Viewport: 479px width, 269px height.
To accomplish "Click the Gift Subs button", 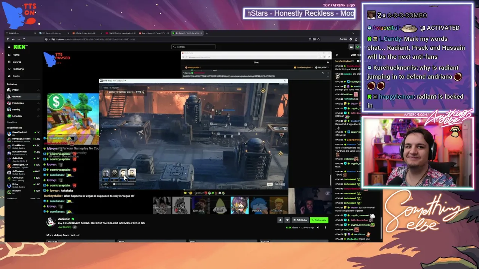I will point(300,220).
